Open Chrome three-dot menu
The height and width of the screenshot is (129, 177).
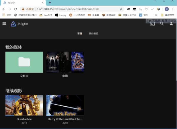[173, 9]
